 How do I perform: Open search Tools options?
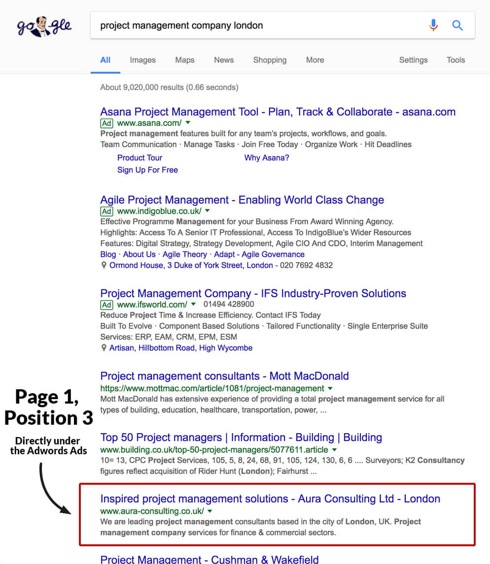point(456,60)
